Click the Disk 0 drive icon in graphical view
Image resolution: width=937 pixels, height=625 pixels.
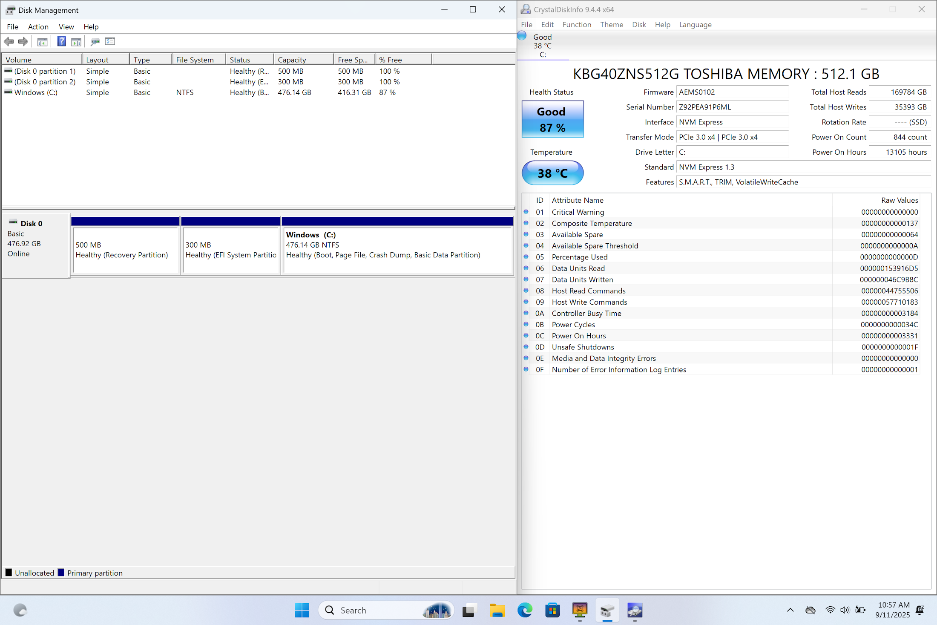13,222
